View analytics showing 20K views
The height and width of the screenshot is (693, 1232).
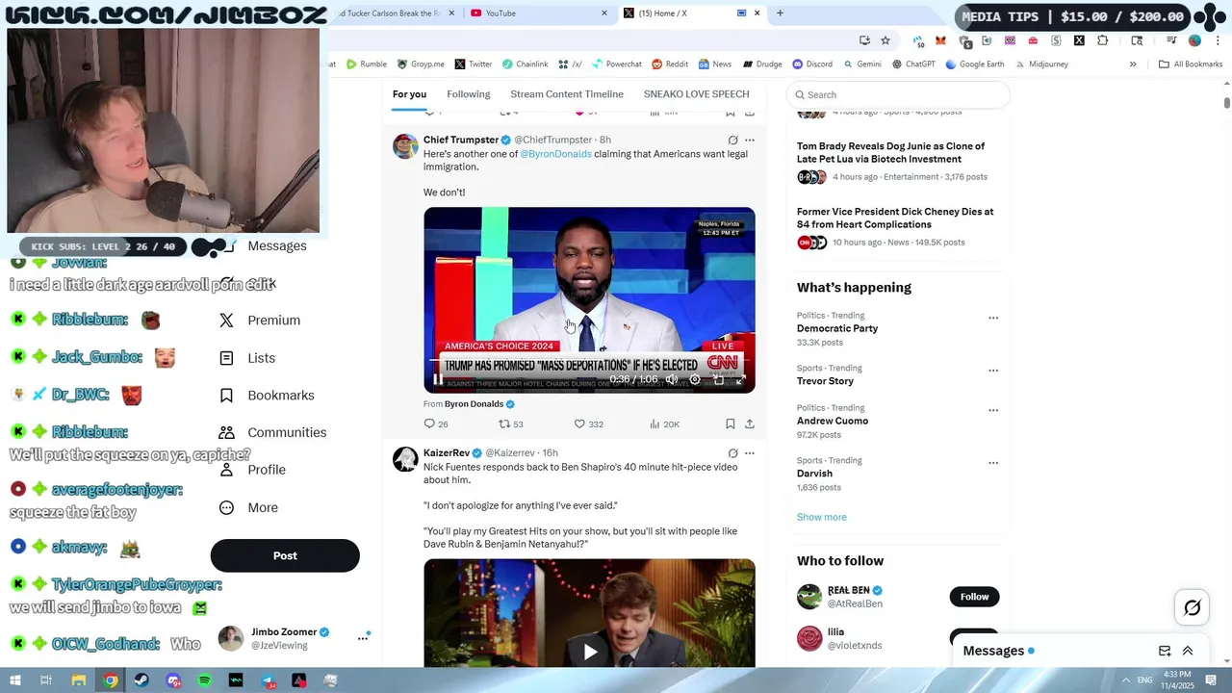(664, 423)
